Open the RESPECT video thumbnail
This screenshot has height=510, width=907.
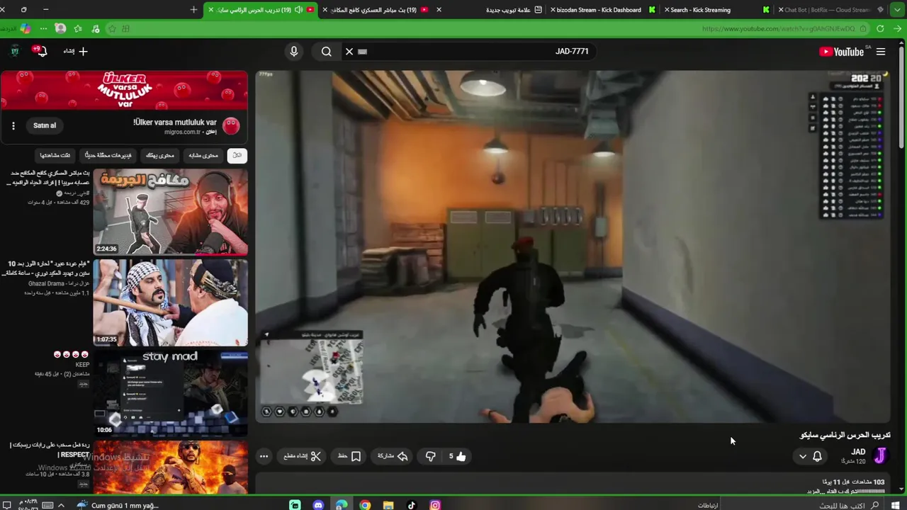point(170,467)
